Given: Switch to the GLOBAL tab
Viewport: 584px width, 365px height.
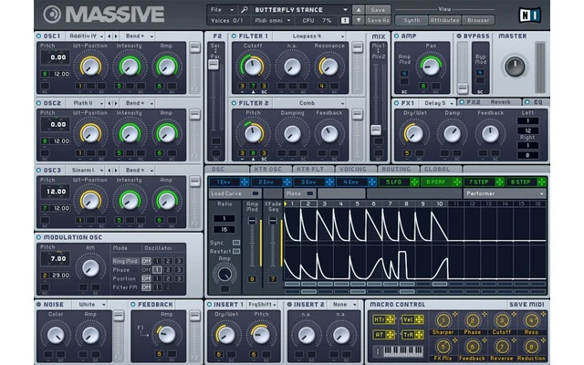Looking at the screenshot, I should click(441, 169).
